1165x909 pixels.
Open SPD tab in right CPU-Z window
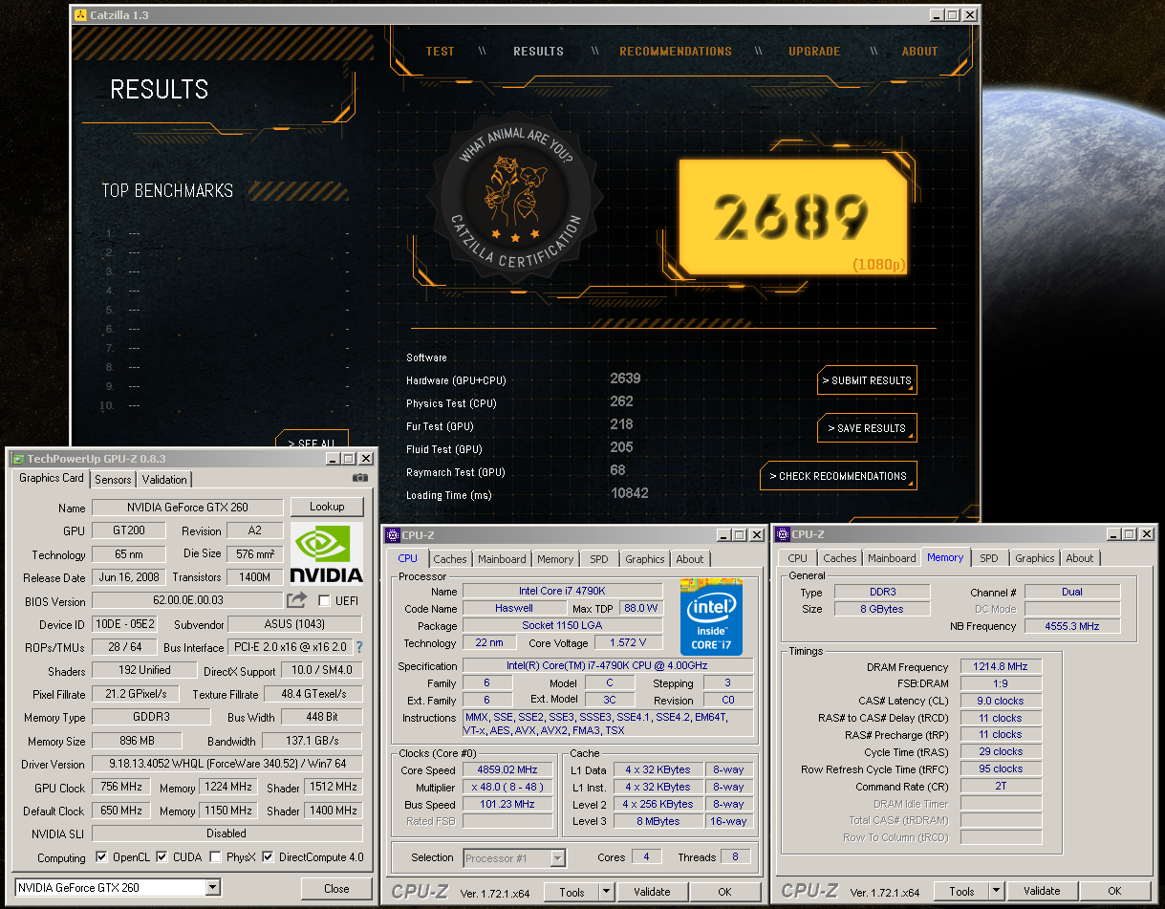click(x=989, y=558)
